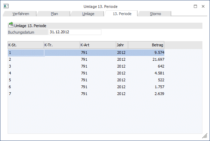Click the K-Tr. column header
This screenshot has width=210, height=141.
[62, 45]
